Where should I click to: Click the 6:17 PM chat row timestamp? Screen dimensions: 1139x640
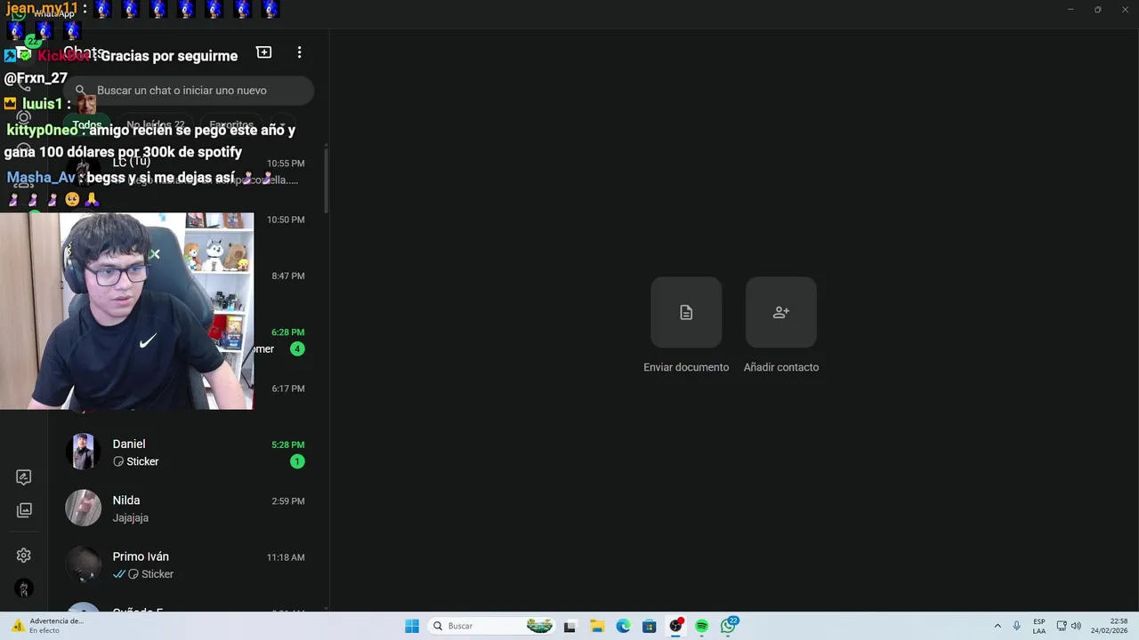pos(287,388)
